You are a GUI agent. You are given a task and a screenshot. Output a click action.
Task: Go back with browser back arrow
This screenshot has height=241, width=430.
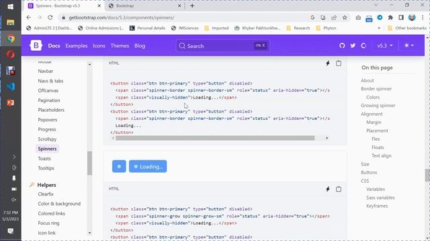pos(29,17)
